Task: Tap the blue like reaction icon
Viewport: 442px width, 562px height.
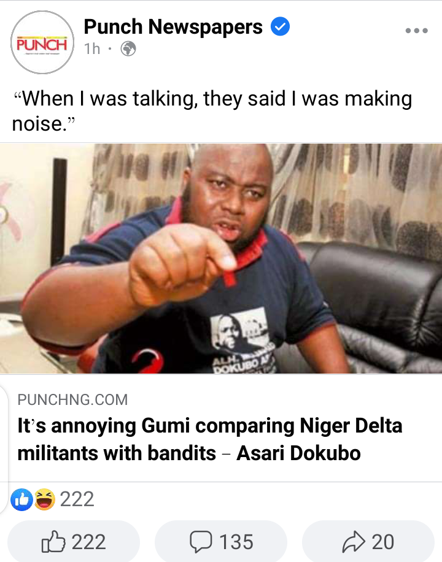Action: (21, 499)
